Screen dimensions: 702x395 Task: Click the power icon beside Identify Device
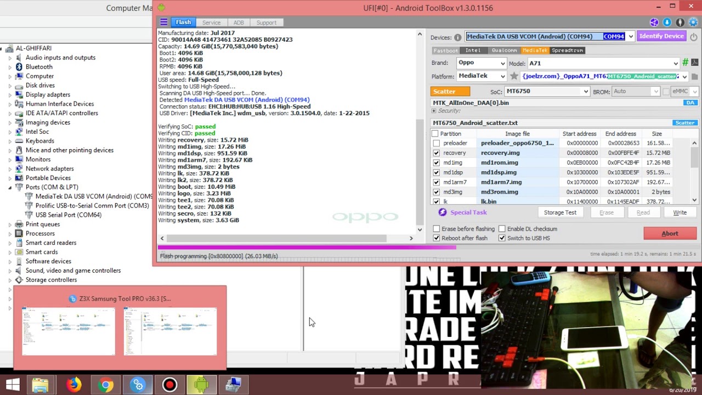[694, 37]
